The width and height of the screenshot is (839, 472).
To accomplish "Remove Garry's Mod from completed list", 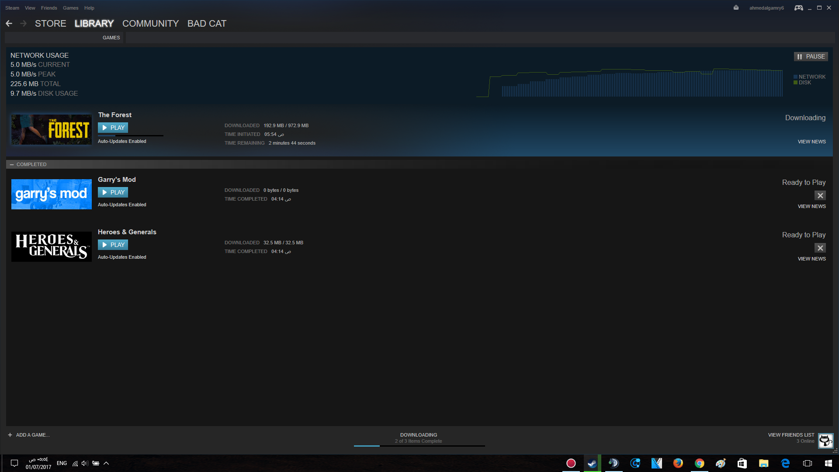I will (x=820, y=195).
